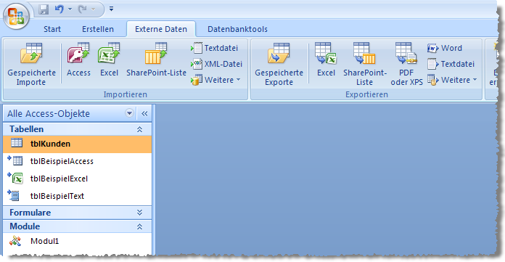Customize the quick access toolbar dropdown

[x=111, y=9]
